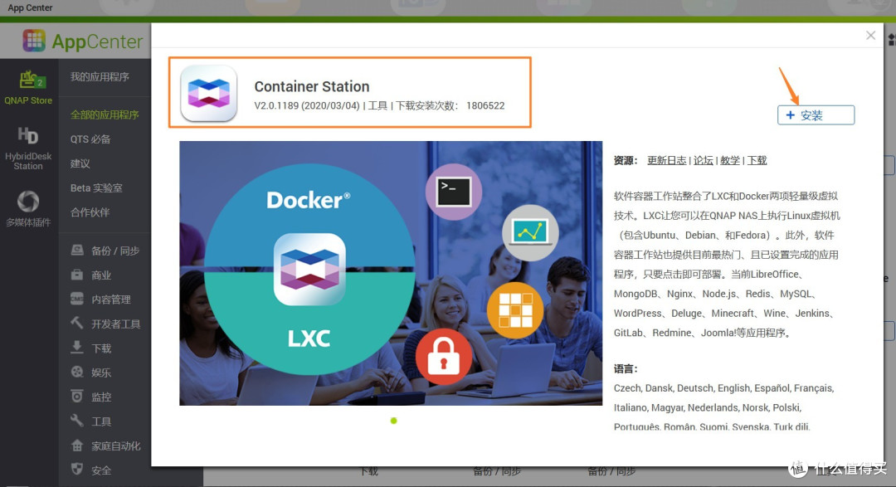
Task: Select QTS 必备 menu item
Action: pyautogui.click(x=90, y=139)
